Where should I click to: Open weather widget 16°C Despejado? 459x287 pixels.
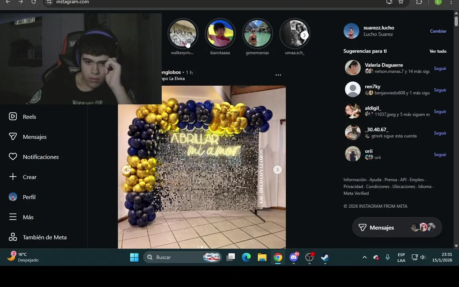tap(23, 257)
